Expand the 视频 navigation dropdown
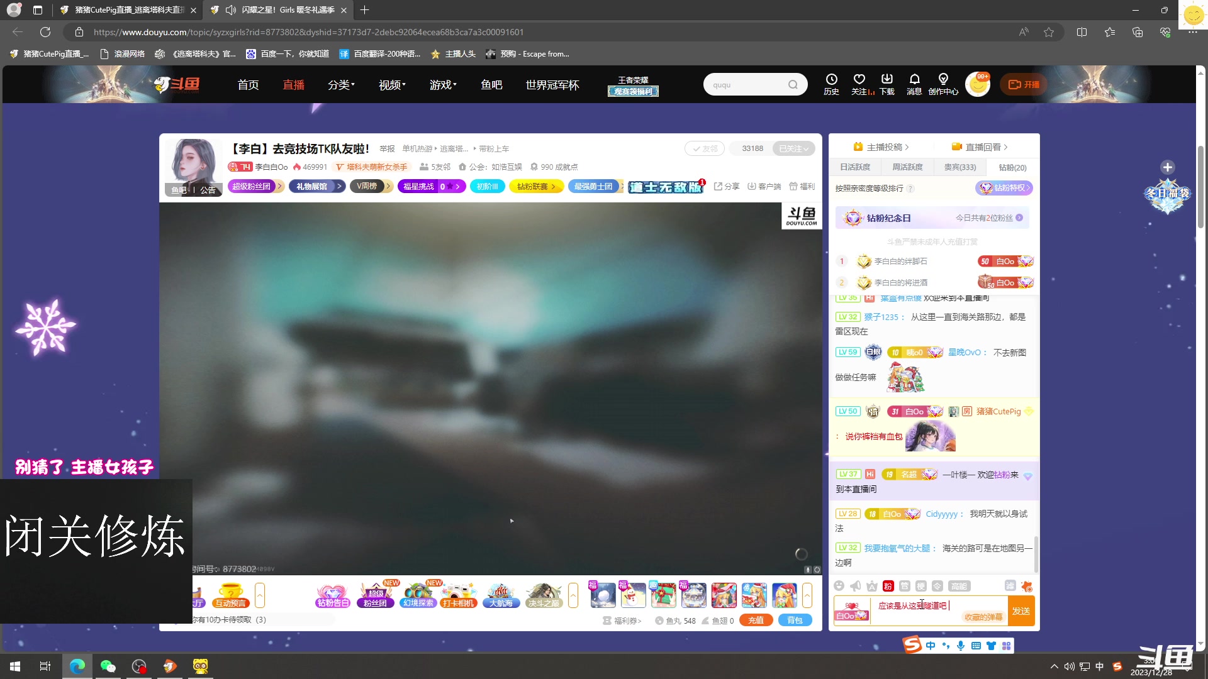This screenshot has height=679, width=1208. pos(392,85)
